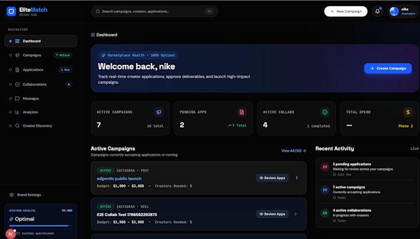Expand adgentic public launch chevron
The width and height of the screenshot is (420, 239).
pos(296,178)
